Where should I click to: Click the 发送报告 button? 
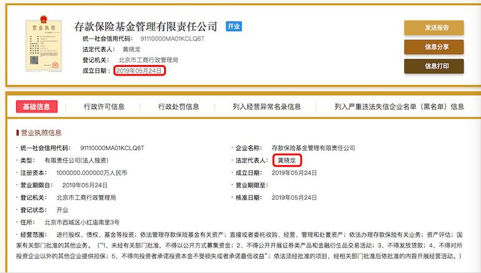point(434,27)
